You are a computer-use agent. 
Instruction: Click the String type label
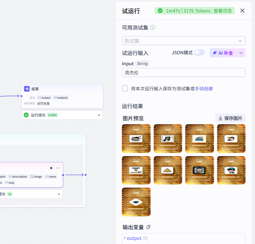(x=142, y=63)
